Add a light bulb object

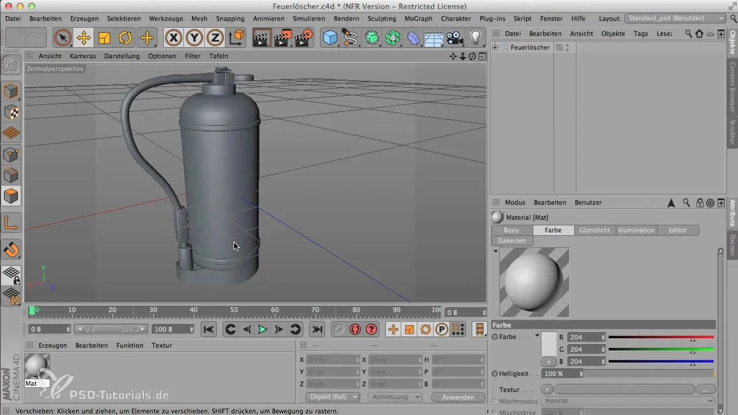(x=476, y=38)
